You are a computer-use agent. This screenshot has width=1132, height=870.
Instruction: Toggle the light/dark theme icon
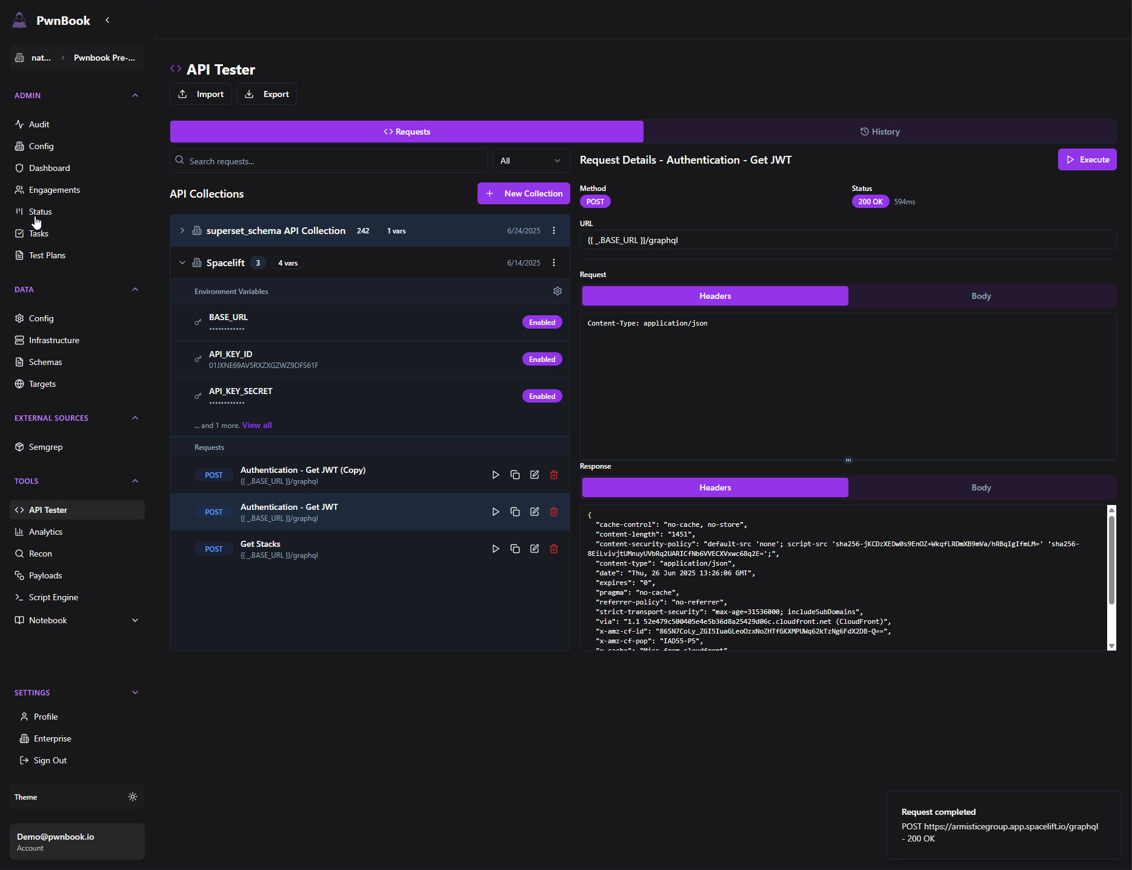[133, 797]
